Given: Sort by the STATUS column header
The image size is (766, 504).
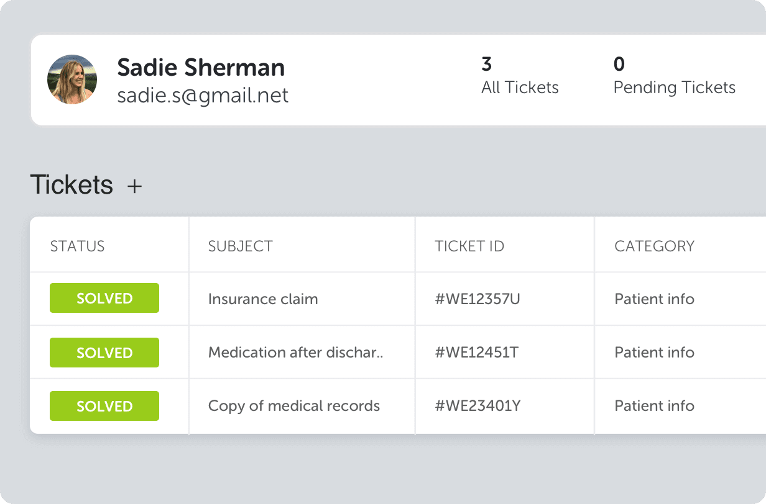Looking at the screenshot, I should [77, 246].
